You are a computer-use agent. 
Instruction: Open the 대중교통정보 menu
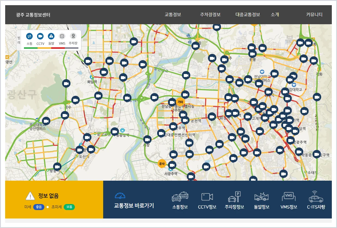pos(248,15)
